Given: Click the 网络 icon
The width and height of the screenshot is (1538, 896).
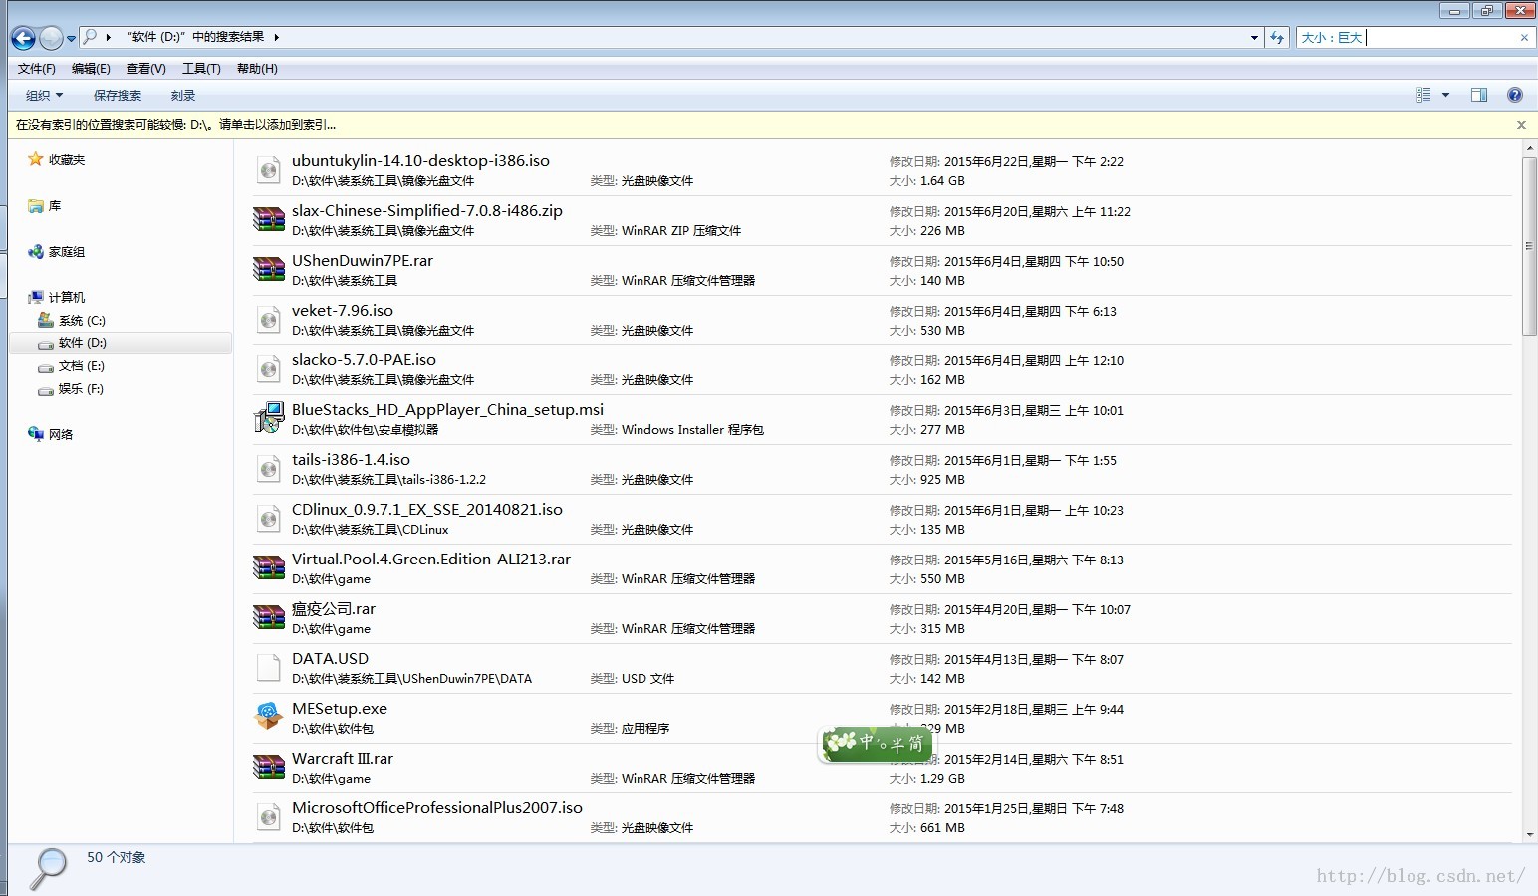Looking at the screenshot, I should point(36,434).
